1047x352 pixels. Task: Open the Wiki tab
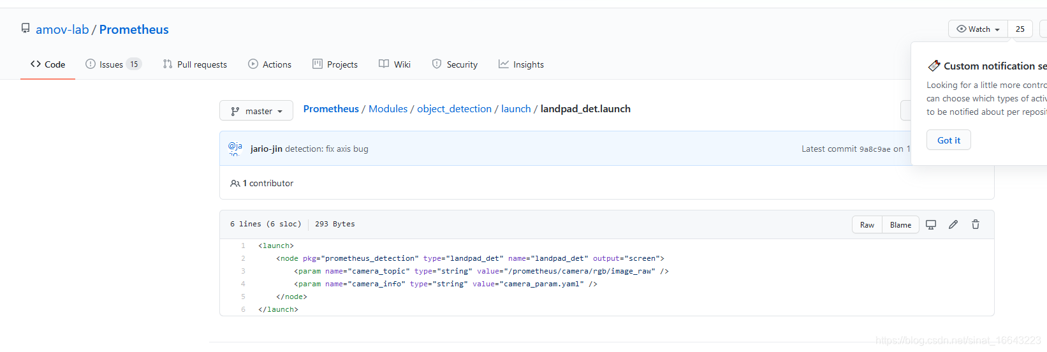tap(395, 64)
